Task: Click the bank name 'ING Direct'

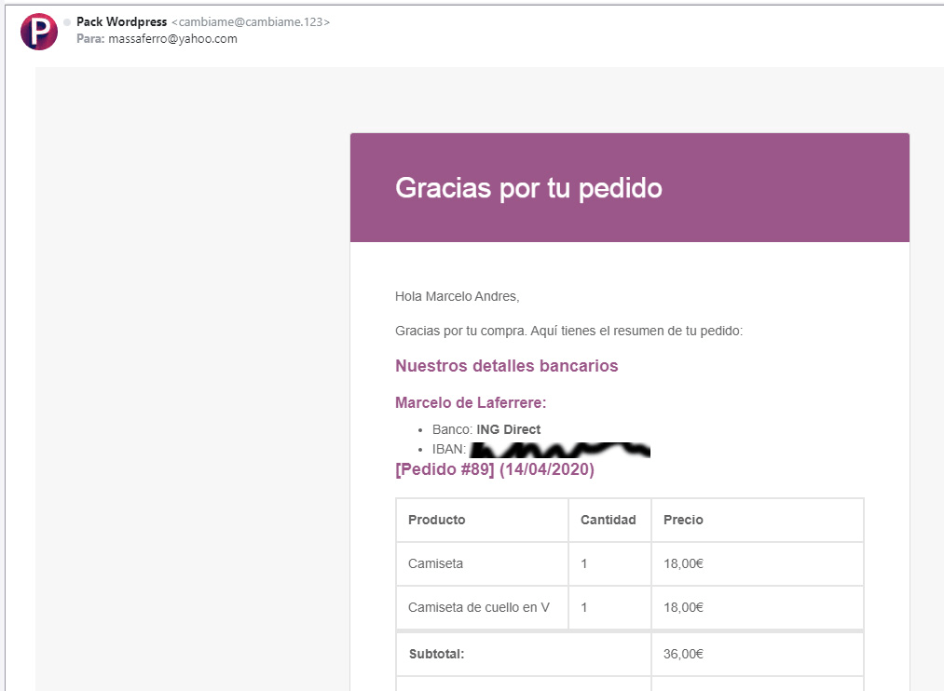Action: (509, 429)
